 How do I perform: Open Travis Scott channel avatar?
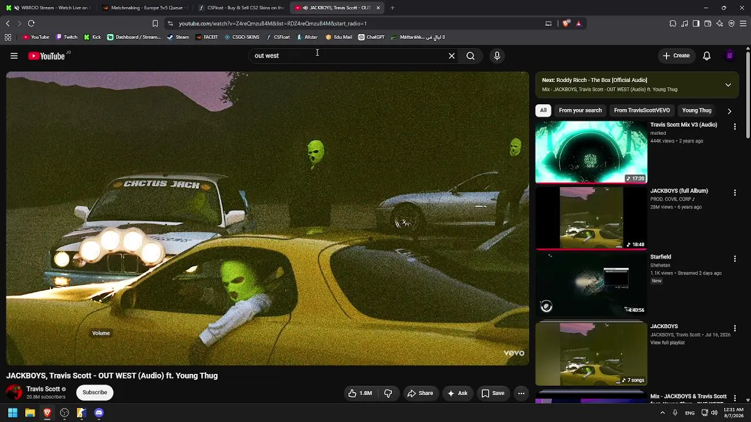click(14, 392)
